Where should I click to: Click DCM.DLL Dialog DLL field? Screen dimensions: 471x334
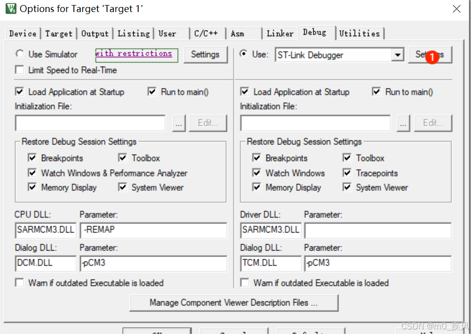[46, 263]
